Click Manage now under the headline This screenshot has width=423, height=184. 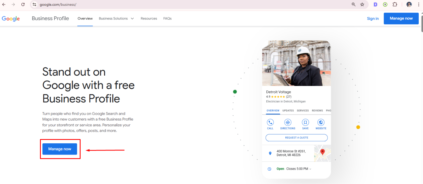click(60, 149)
